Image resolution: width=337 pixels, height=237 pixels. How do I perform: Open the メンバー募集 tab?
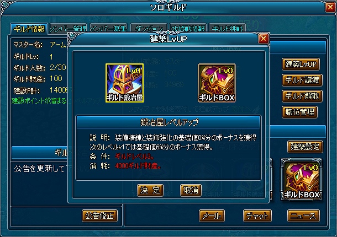[108, 29]
